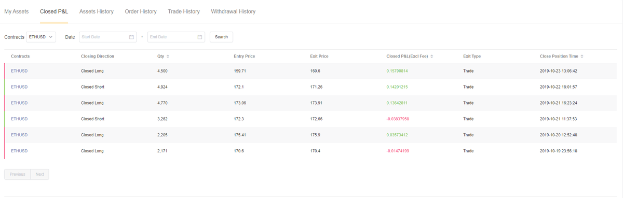Open ETHUSD link in 16:23:24 row
This screenshot has width=623, height=198.
[19, 103]
